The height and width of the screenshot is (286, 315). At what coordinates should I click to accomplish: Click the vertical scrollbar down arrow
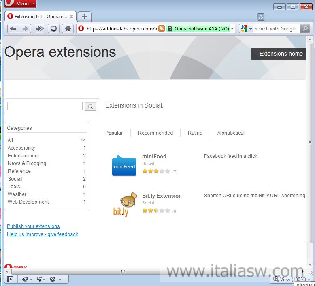[310, 265]
